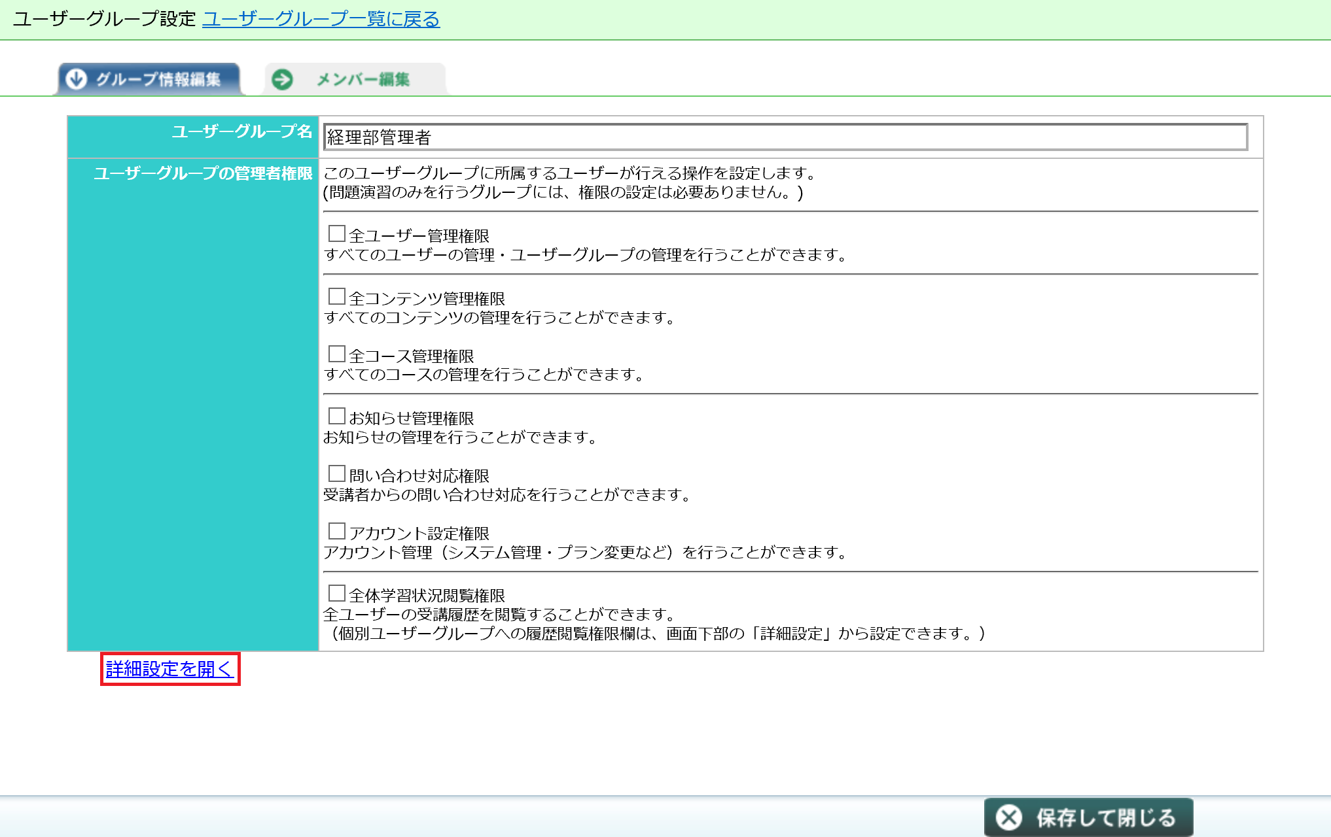
Task: Click text お知らせの管理を行うことができます。
Action: (461, 437)
